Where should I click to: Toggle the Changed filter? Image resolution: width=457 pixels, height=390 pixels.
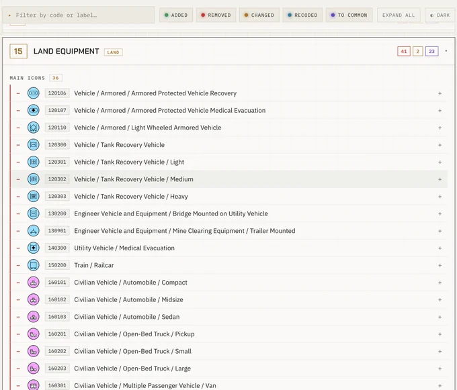click(x=259, y=15)
